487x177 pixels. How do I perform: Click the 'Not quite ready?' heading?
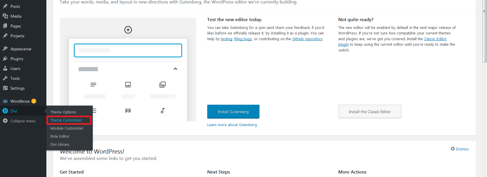[356, 20]
